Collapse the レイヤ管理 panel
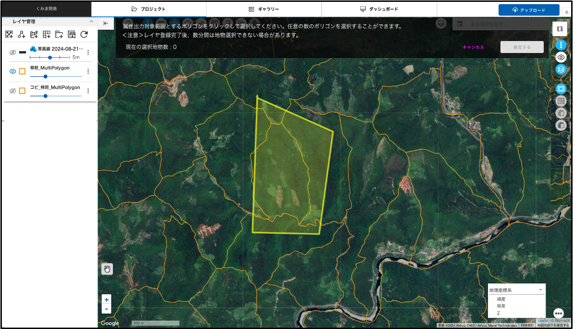Screen dimensions: 573x329 (x=91, y=21)
